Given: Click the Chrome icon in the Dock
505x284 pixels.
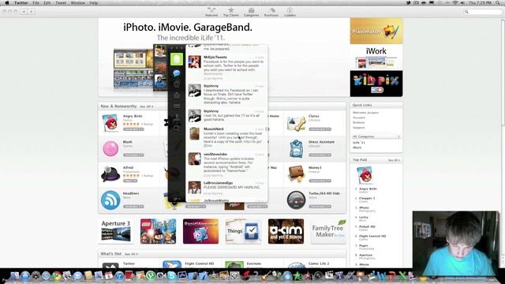Looking at the screenshot, I should pyautogui.click(x=57, y=275).
